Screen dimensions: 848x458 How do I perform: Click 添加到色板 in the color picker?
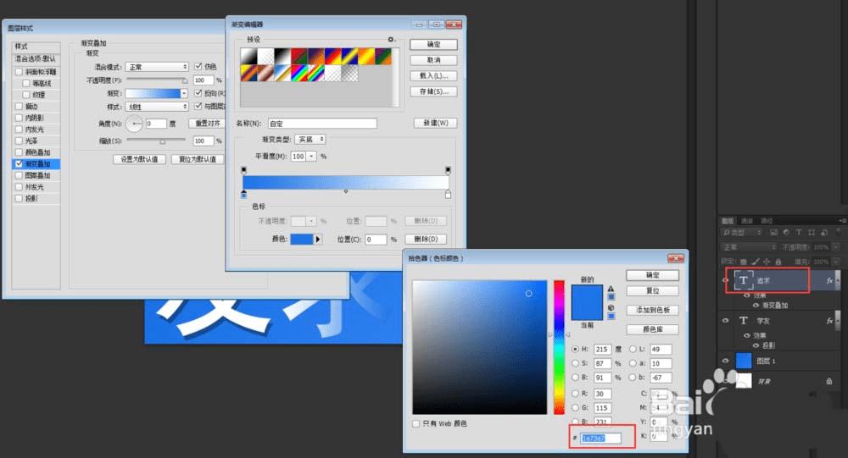[652, 310]
